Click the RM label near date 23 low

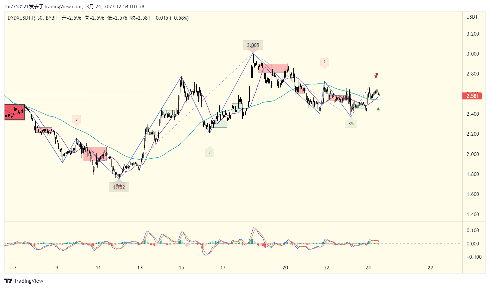tap(351, 123)
